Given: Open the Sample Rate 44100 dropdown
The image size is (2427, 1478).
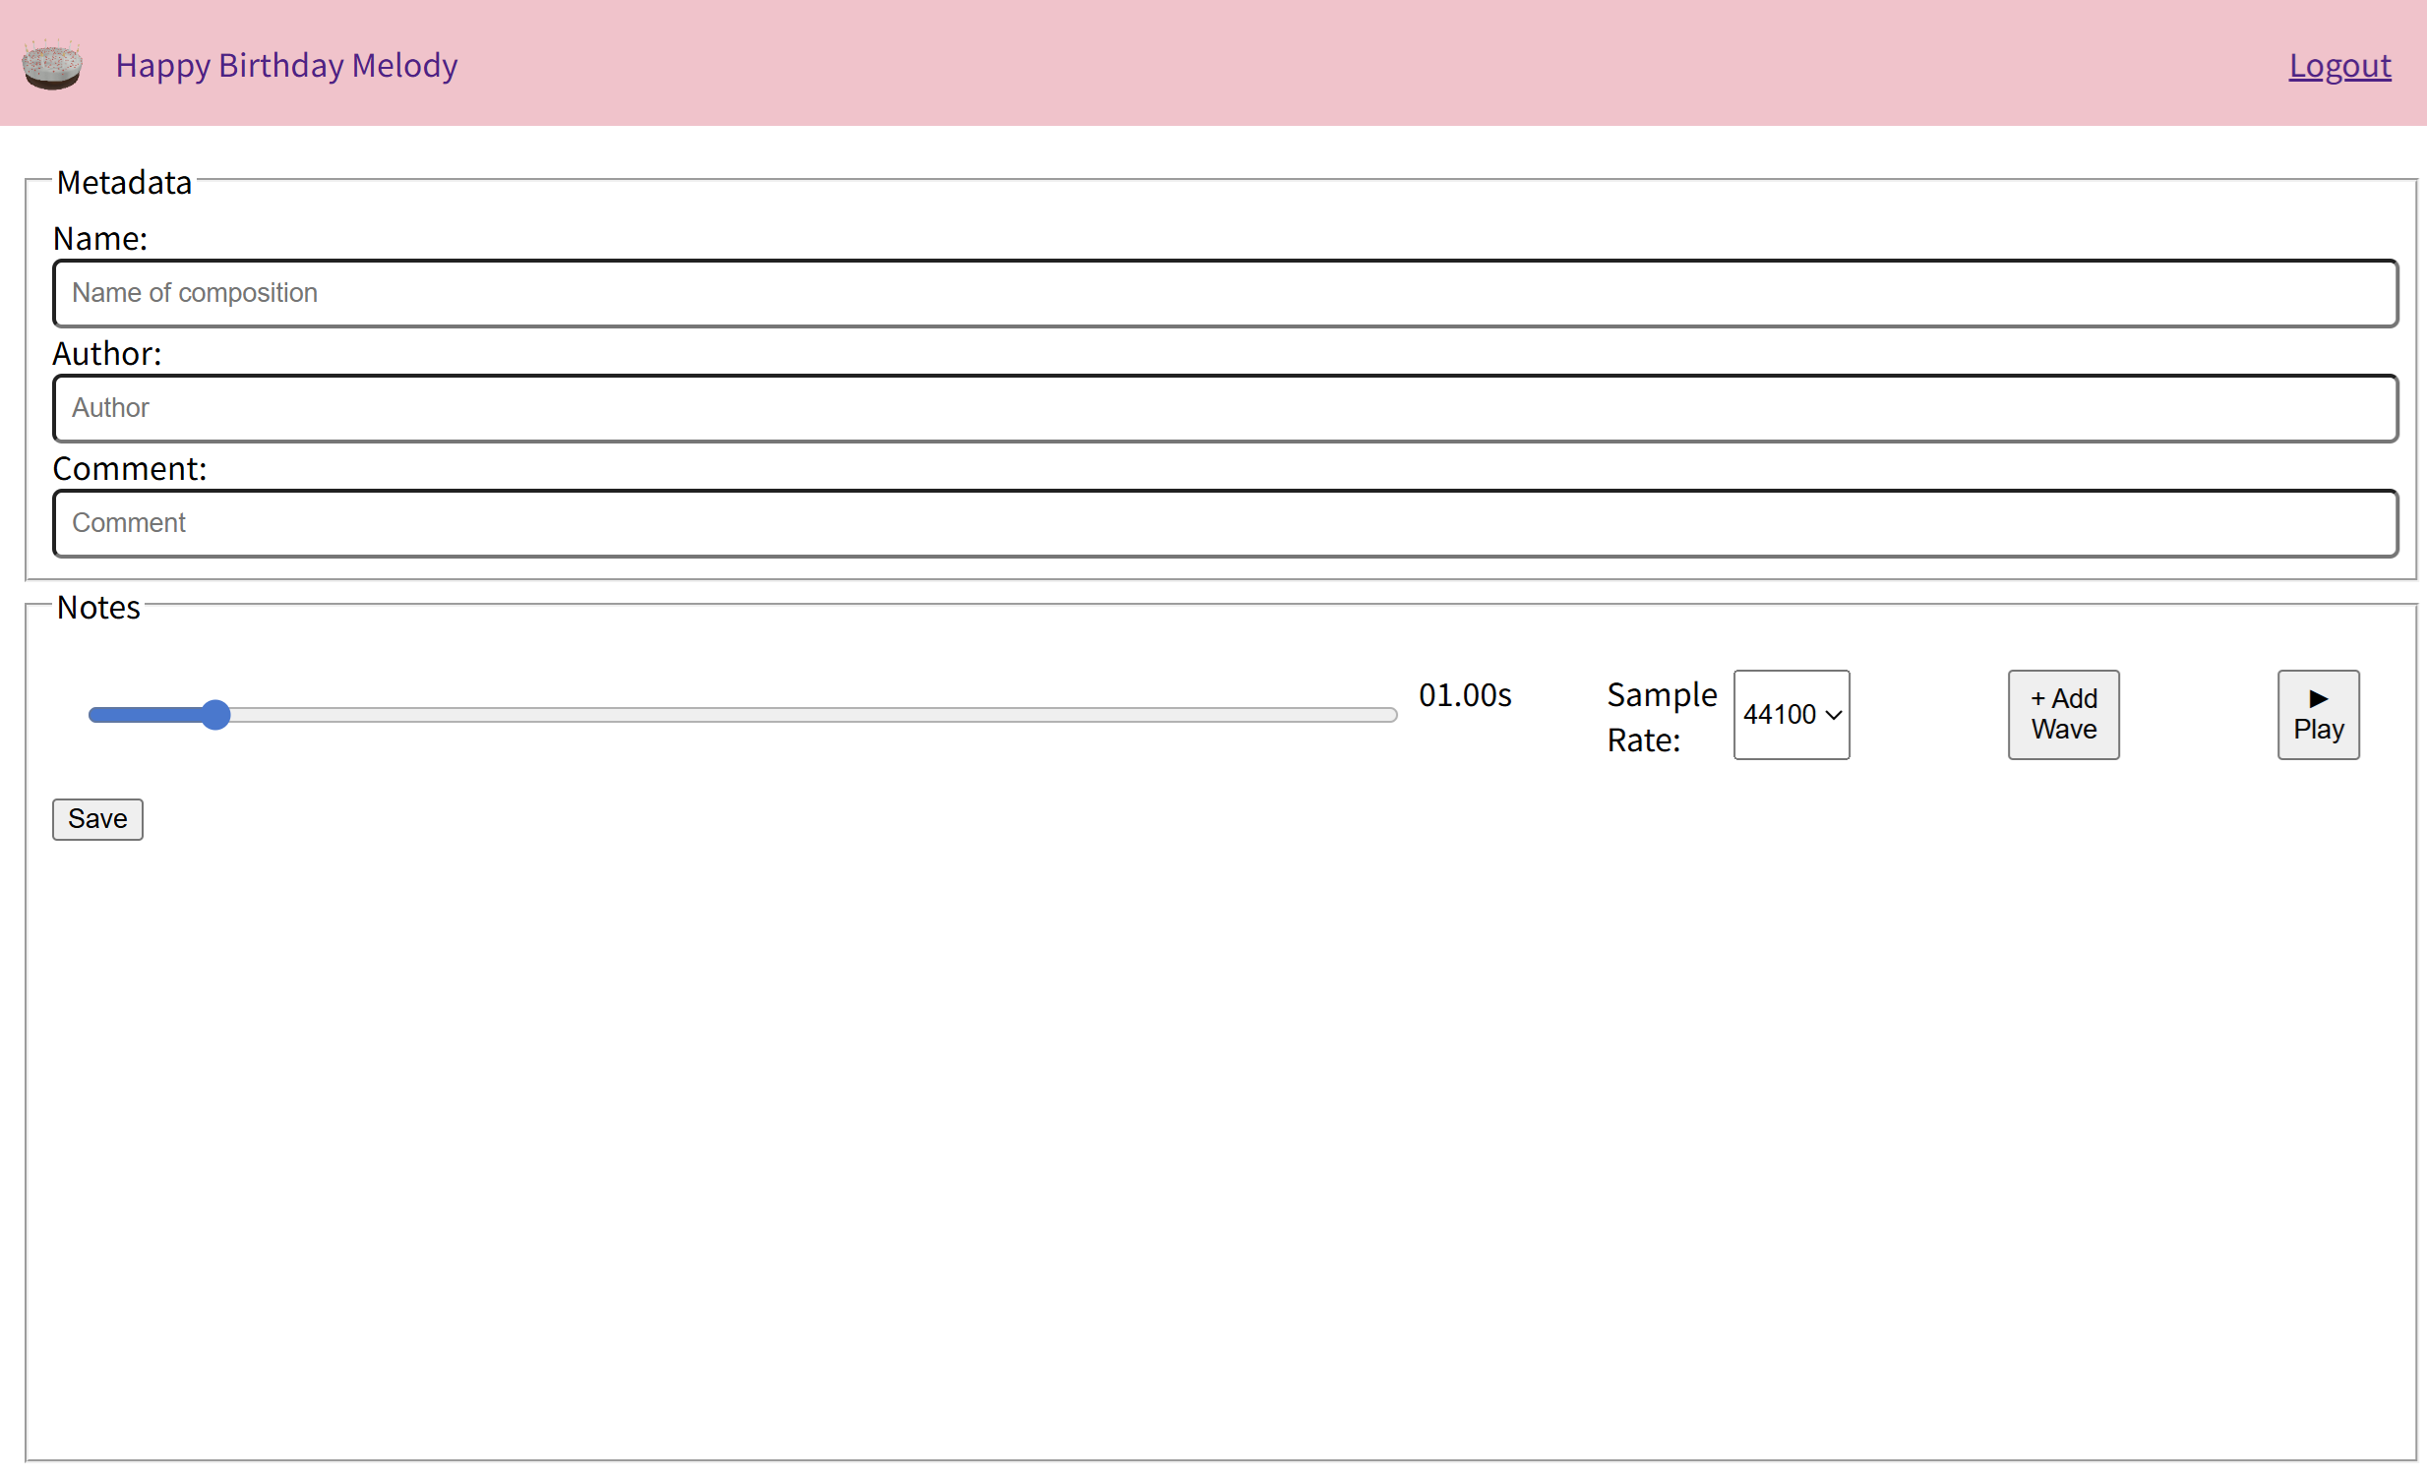Looking at the screenshot, I should click(x=1790, y=715).
